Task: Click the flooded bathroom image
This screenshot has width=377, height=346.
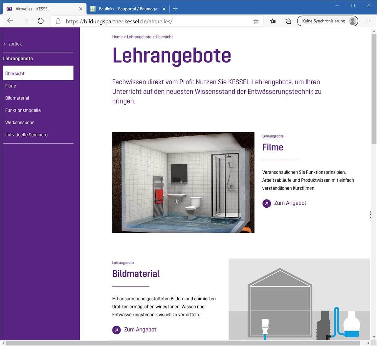Action: (x=183, y=182)
